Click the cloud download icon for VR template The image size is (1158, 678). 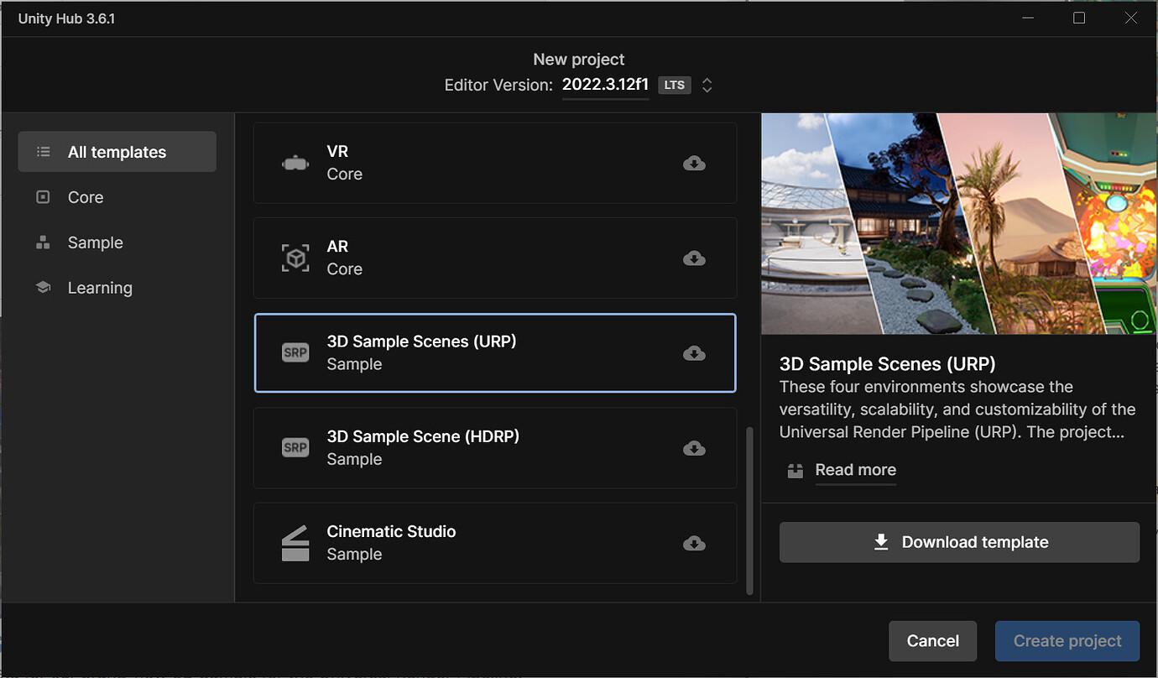coord(694,163)
